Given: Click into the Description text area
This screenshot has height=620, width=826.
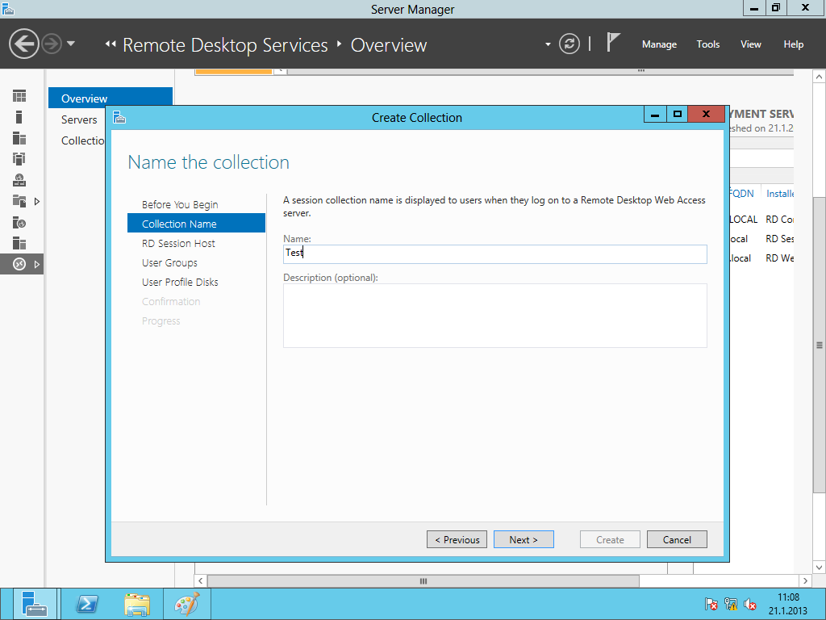Looking at the screenshot, I should [494, 316].
